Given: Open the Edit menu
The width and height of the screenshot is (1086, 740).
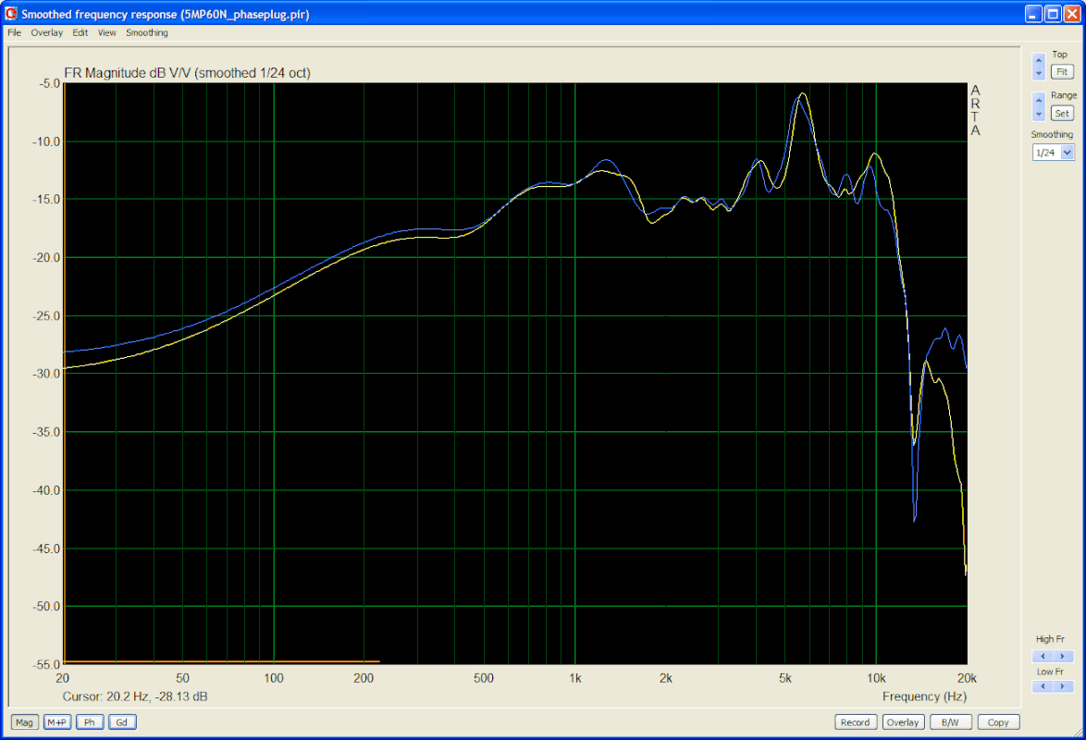Looking at the screenshot, I should coord(80,32).
